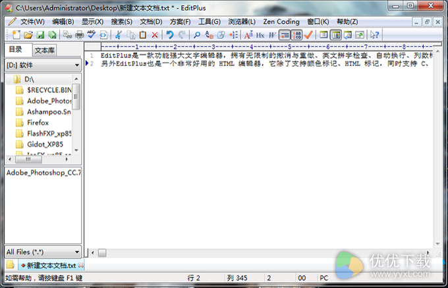Switch to the 文本库 tab
448x288 pixels.
point(44,51)
